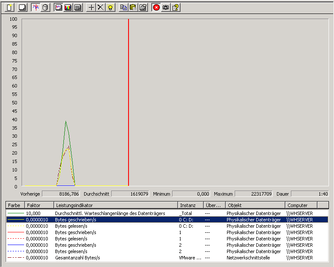Select the View Log Data cylinder icon

pyautogui.click(x=45, y=8)
